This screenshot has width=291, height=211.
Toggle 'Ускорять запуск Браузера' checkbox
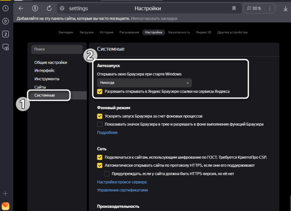click(x=100, y=116)
